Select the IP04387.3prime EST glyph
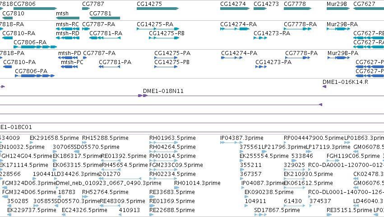This screenshot has width=384, height=217. point(231,142)
